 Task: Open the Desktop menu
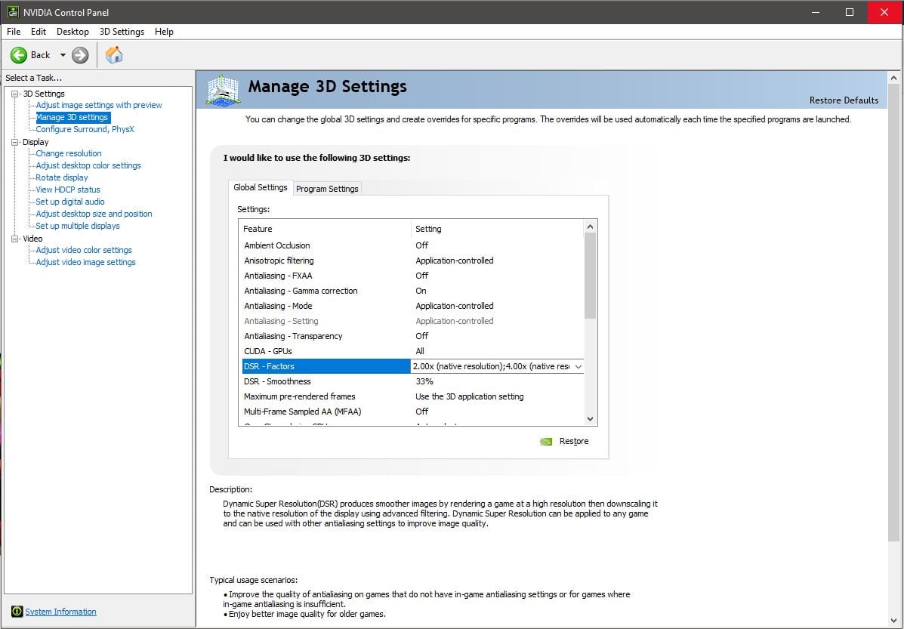[x=73, y=32]
